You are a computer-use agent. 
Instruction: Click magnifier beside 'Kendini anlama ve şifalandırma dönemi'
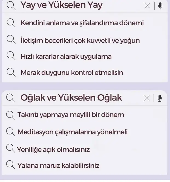point(11,23)
